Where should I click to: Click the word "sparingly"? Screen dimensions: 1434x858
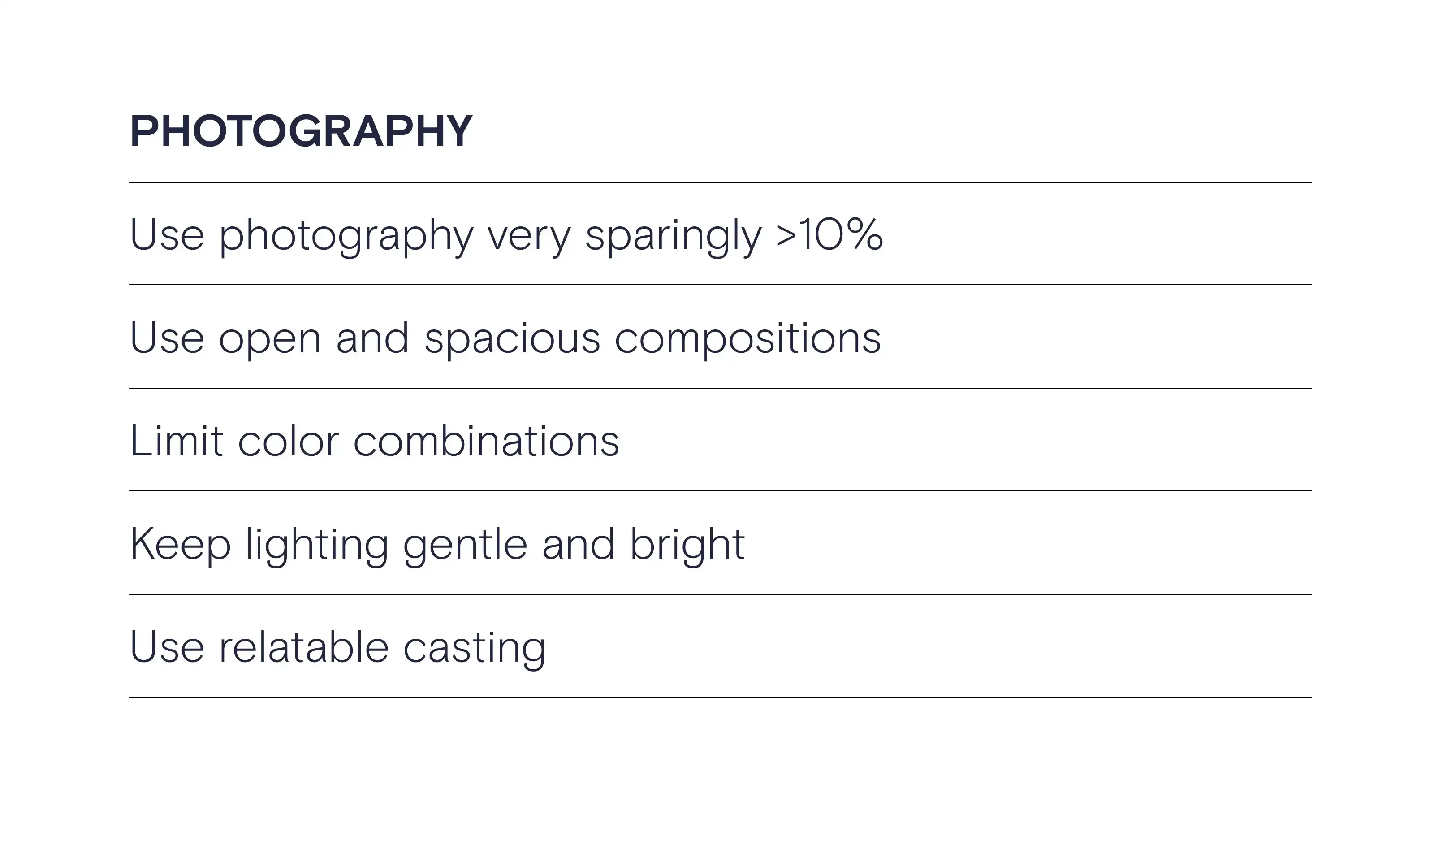pos(674,237)
